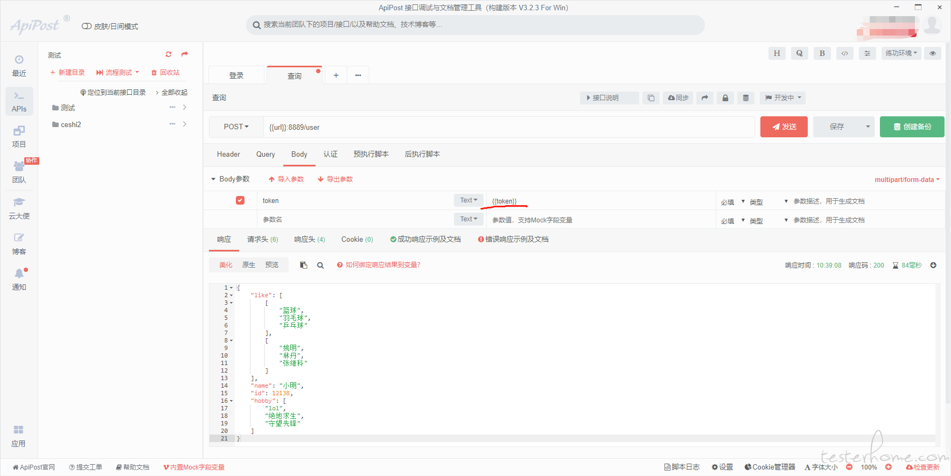Screen dimensions: 951x476
Task: Select the APIs sidebar icon
Action: (19, 101)
